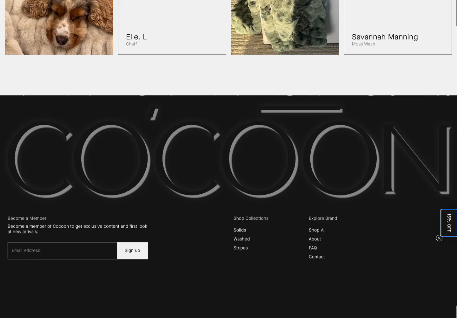Select the Elle. L review card
The image size is (457, 318).
point(172,27)
